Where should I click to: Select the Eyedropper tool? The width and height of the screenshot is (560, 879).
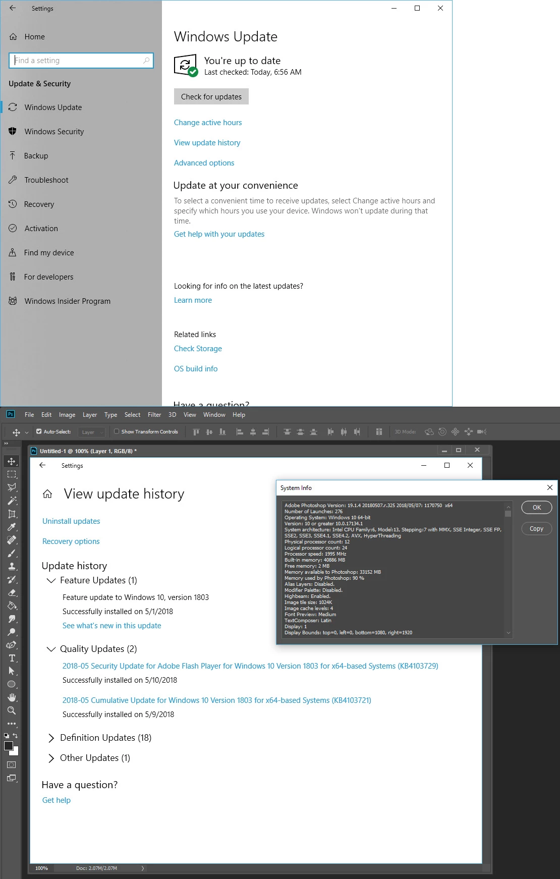point(12,527)
